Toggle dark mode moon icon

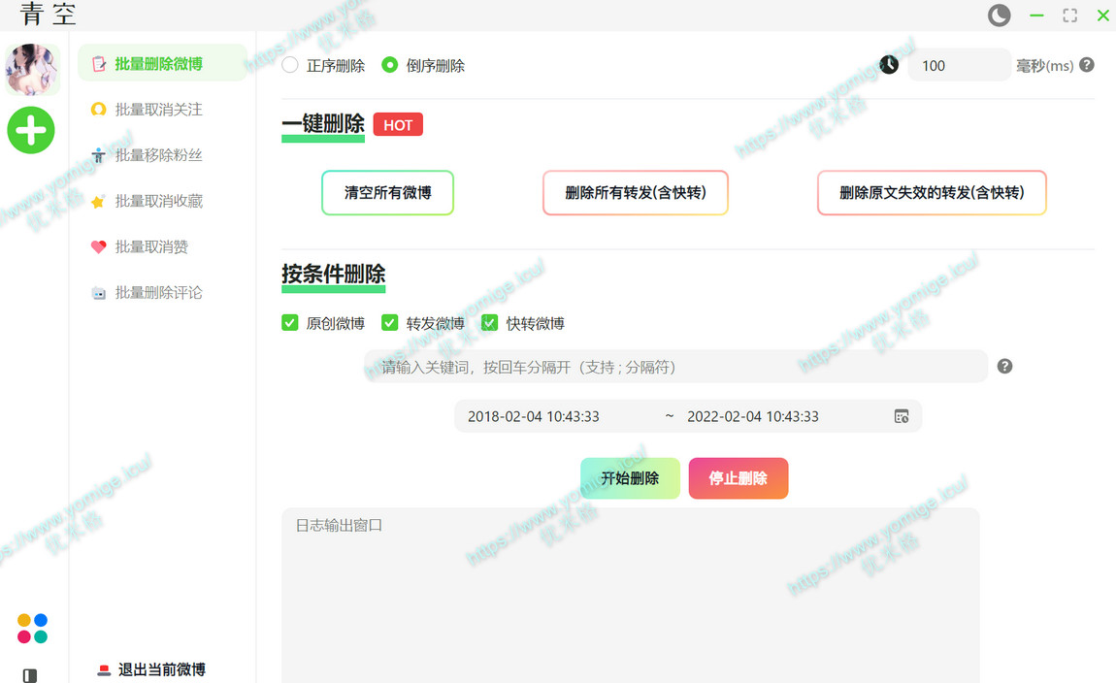tap(999, 16)
